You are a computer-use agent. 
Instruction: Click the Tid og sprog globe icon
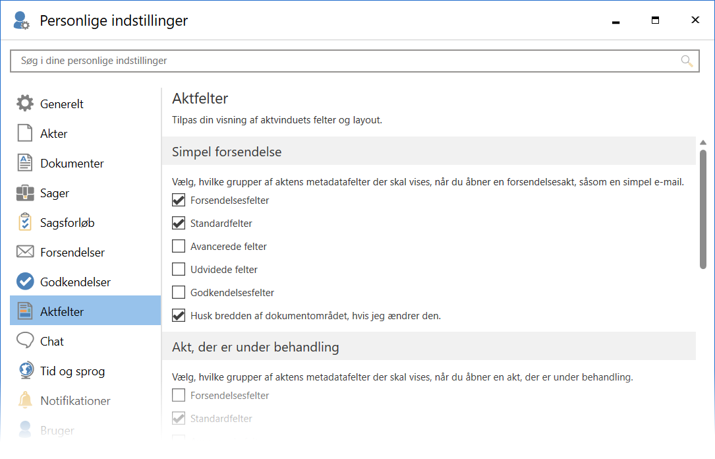point(24,371)
